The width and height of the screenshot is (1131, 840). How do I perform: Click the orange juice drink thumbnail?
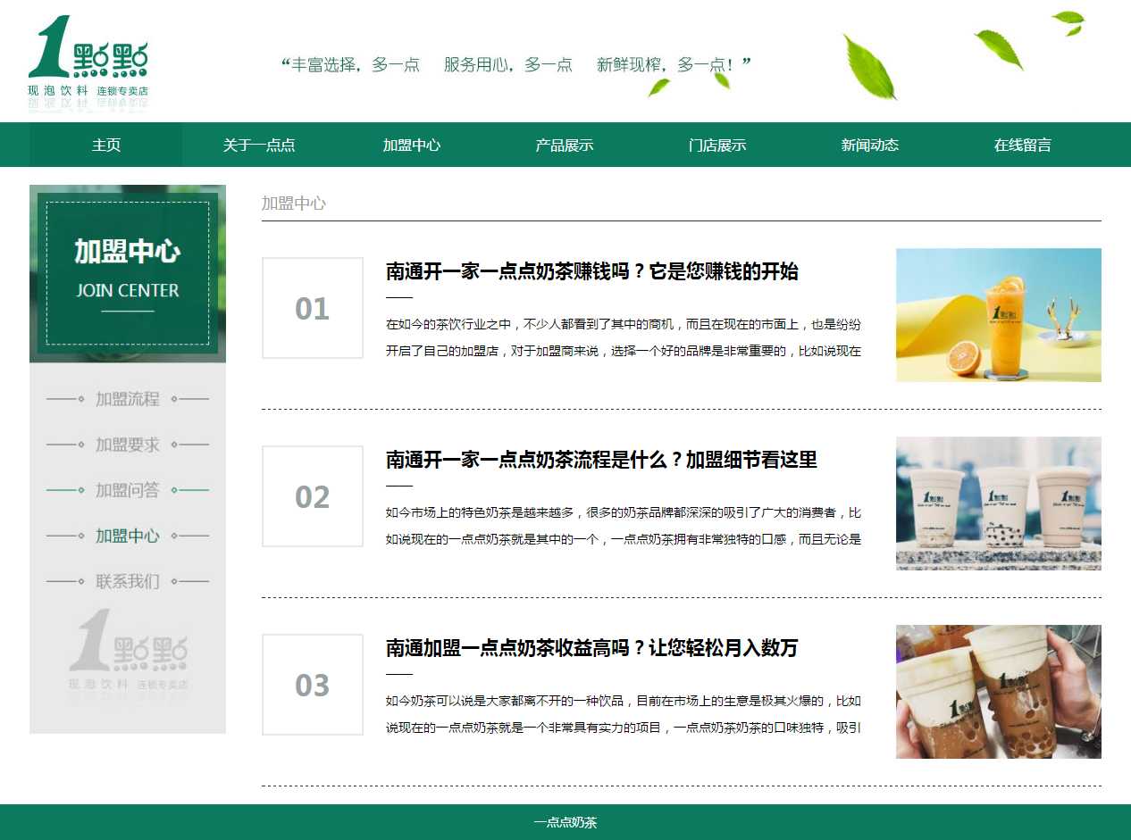pyautogui.click(x=998, y=315)
